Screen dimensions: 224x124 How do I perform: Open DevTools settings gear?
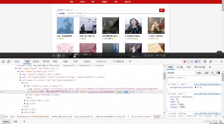click(x=205, y=61)
